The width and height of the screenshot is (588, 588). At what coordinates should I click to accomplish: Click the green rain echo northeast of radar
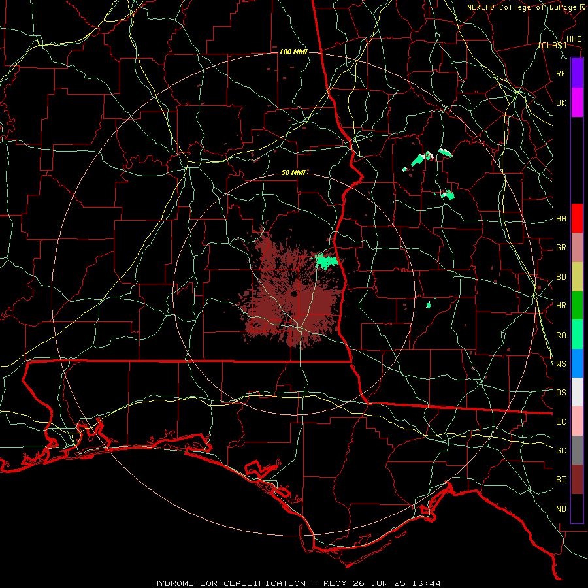tap(326, 261)
